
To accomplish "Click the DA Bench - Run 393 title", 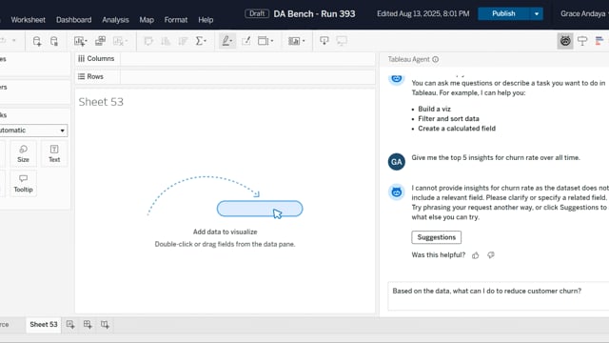I will 314,14.
